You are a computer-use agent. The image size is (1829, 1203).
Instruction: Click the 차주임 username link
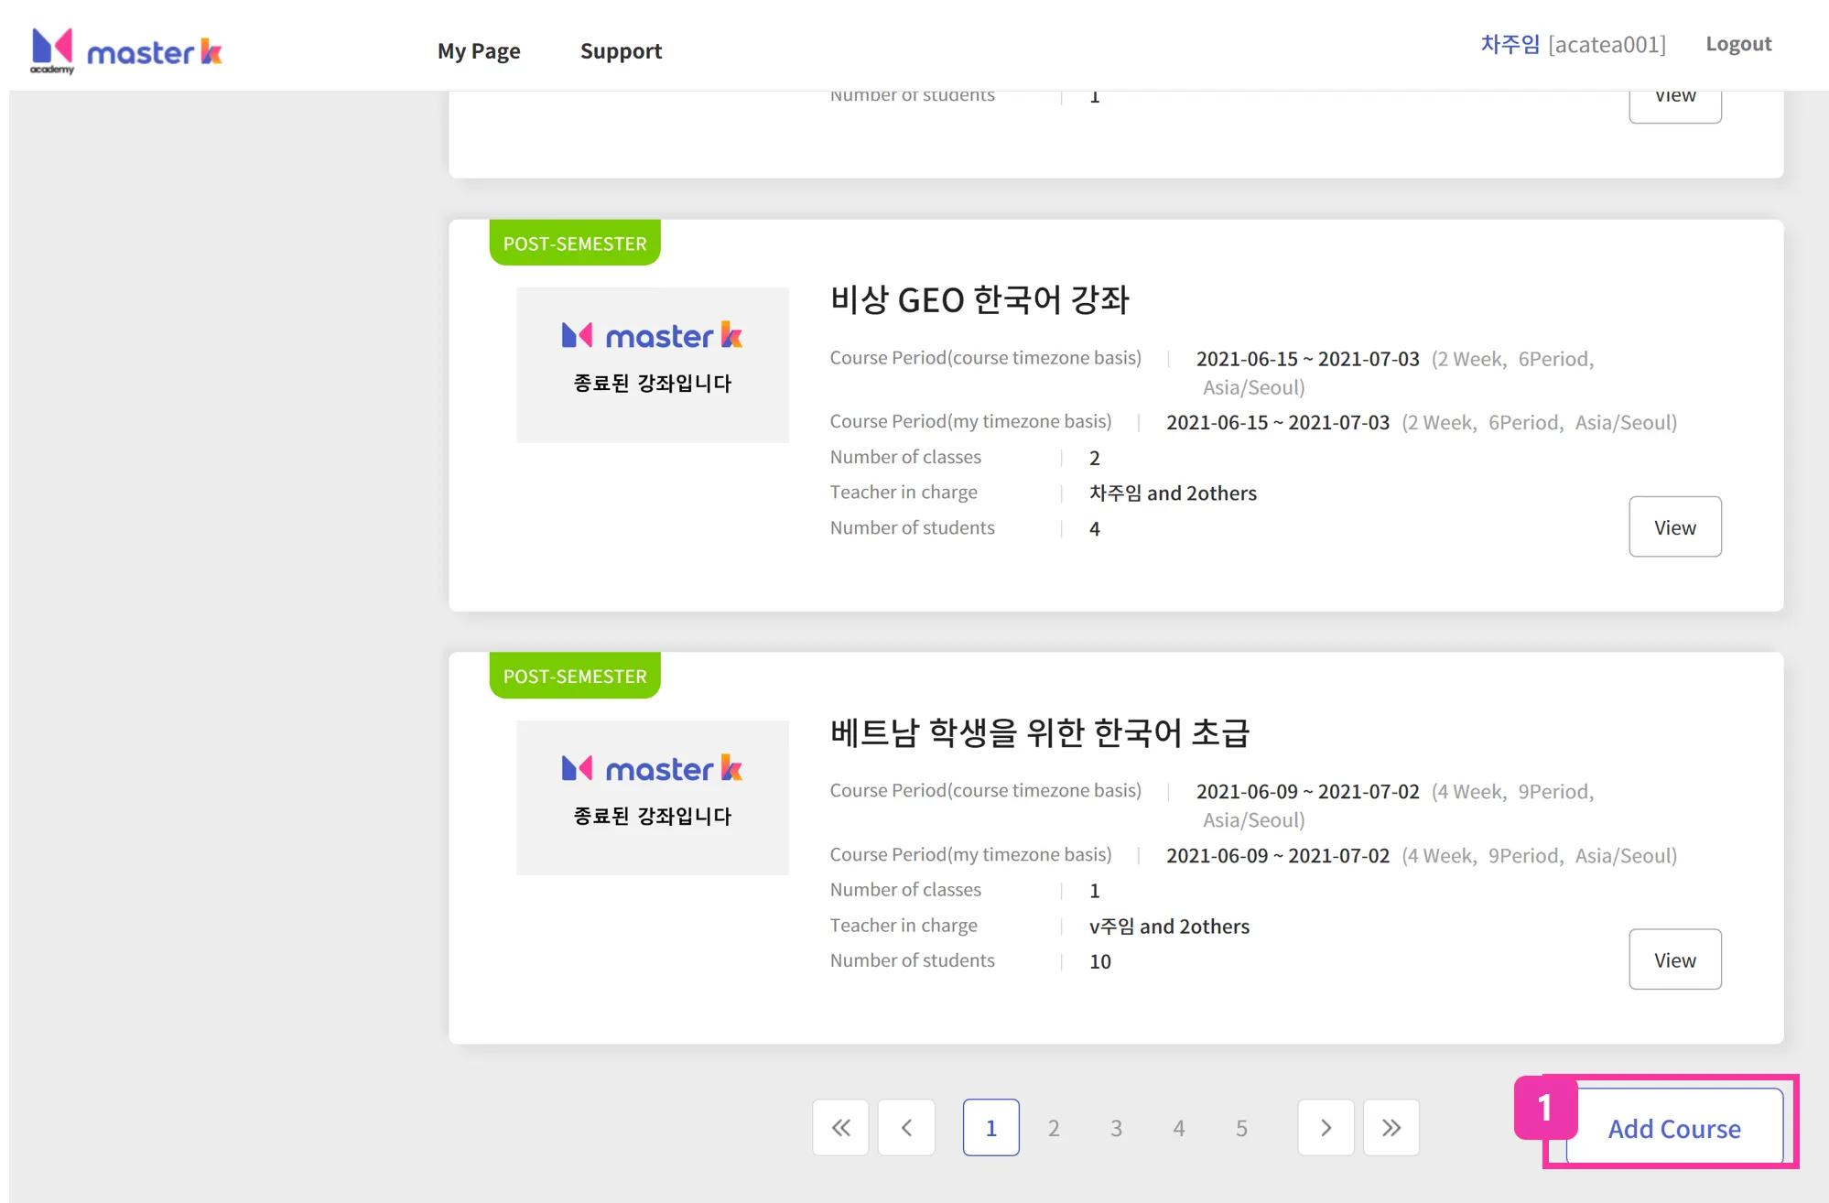(x=1510, y=44)
